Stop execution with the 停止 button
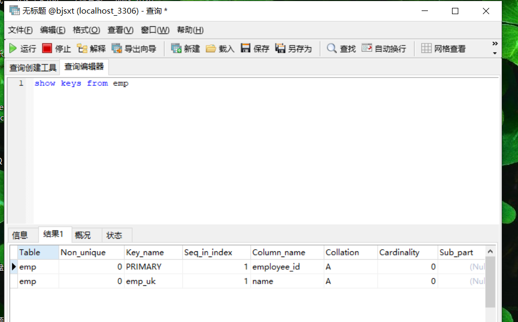Screen dimensions: 518x322 click(57, 49)
